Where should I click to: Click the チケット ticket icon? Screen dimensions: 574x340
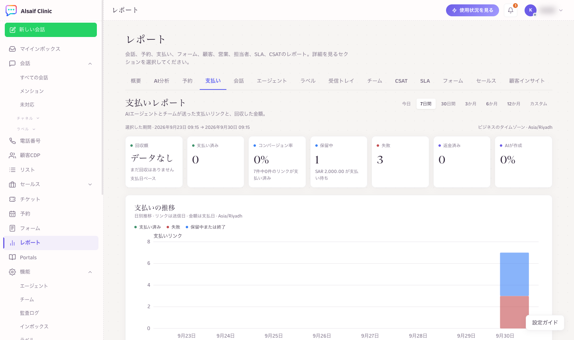[12, 199]
